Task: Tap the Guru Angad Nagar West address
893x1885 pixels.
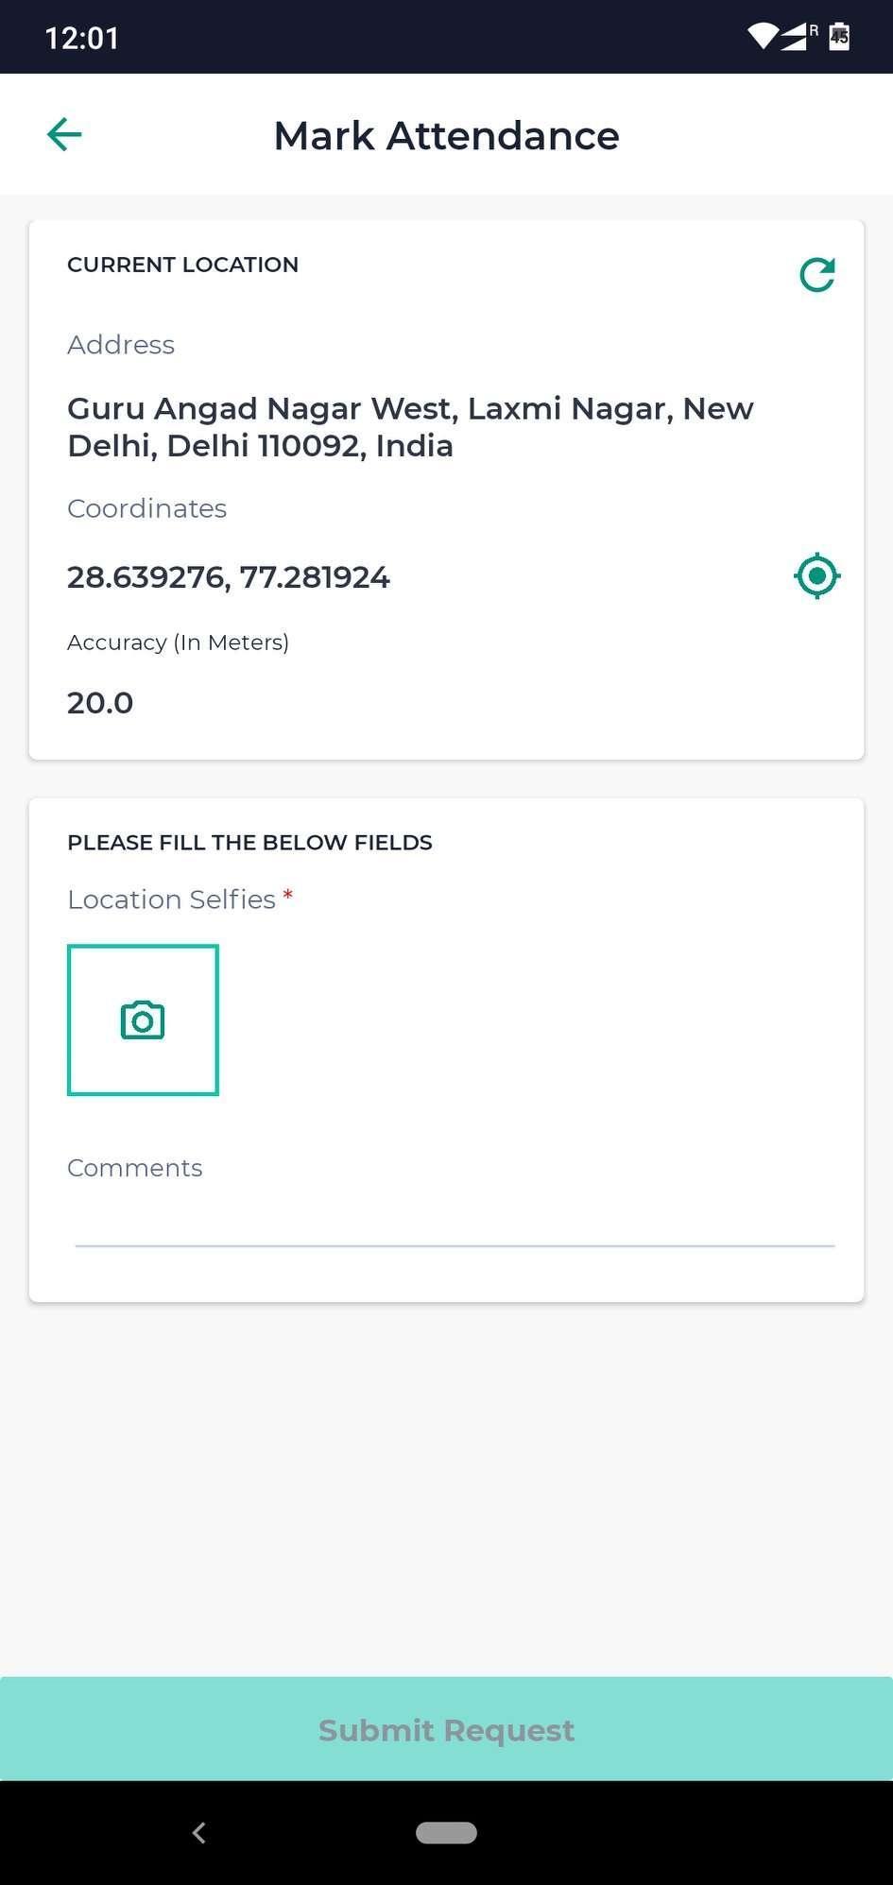Action: 410,427
